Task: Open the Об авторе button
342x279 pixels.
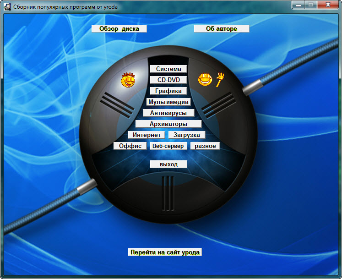Action: pos(222,28)
